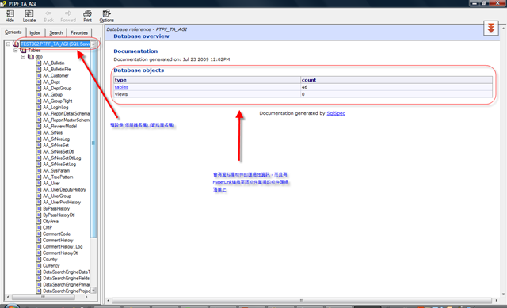
Task: Collapse the TEST002.PTPF_TA_AGI root node
Action: click(8, 44)
